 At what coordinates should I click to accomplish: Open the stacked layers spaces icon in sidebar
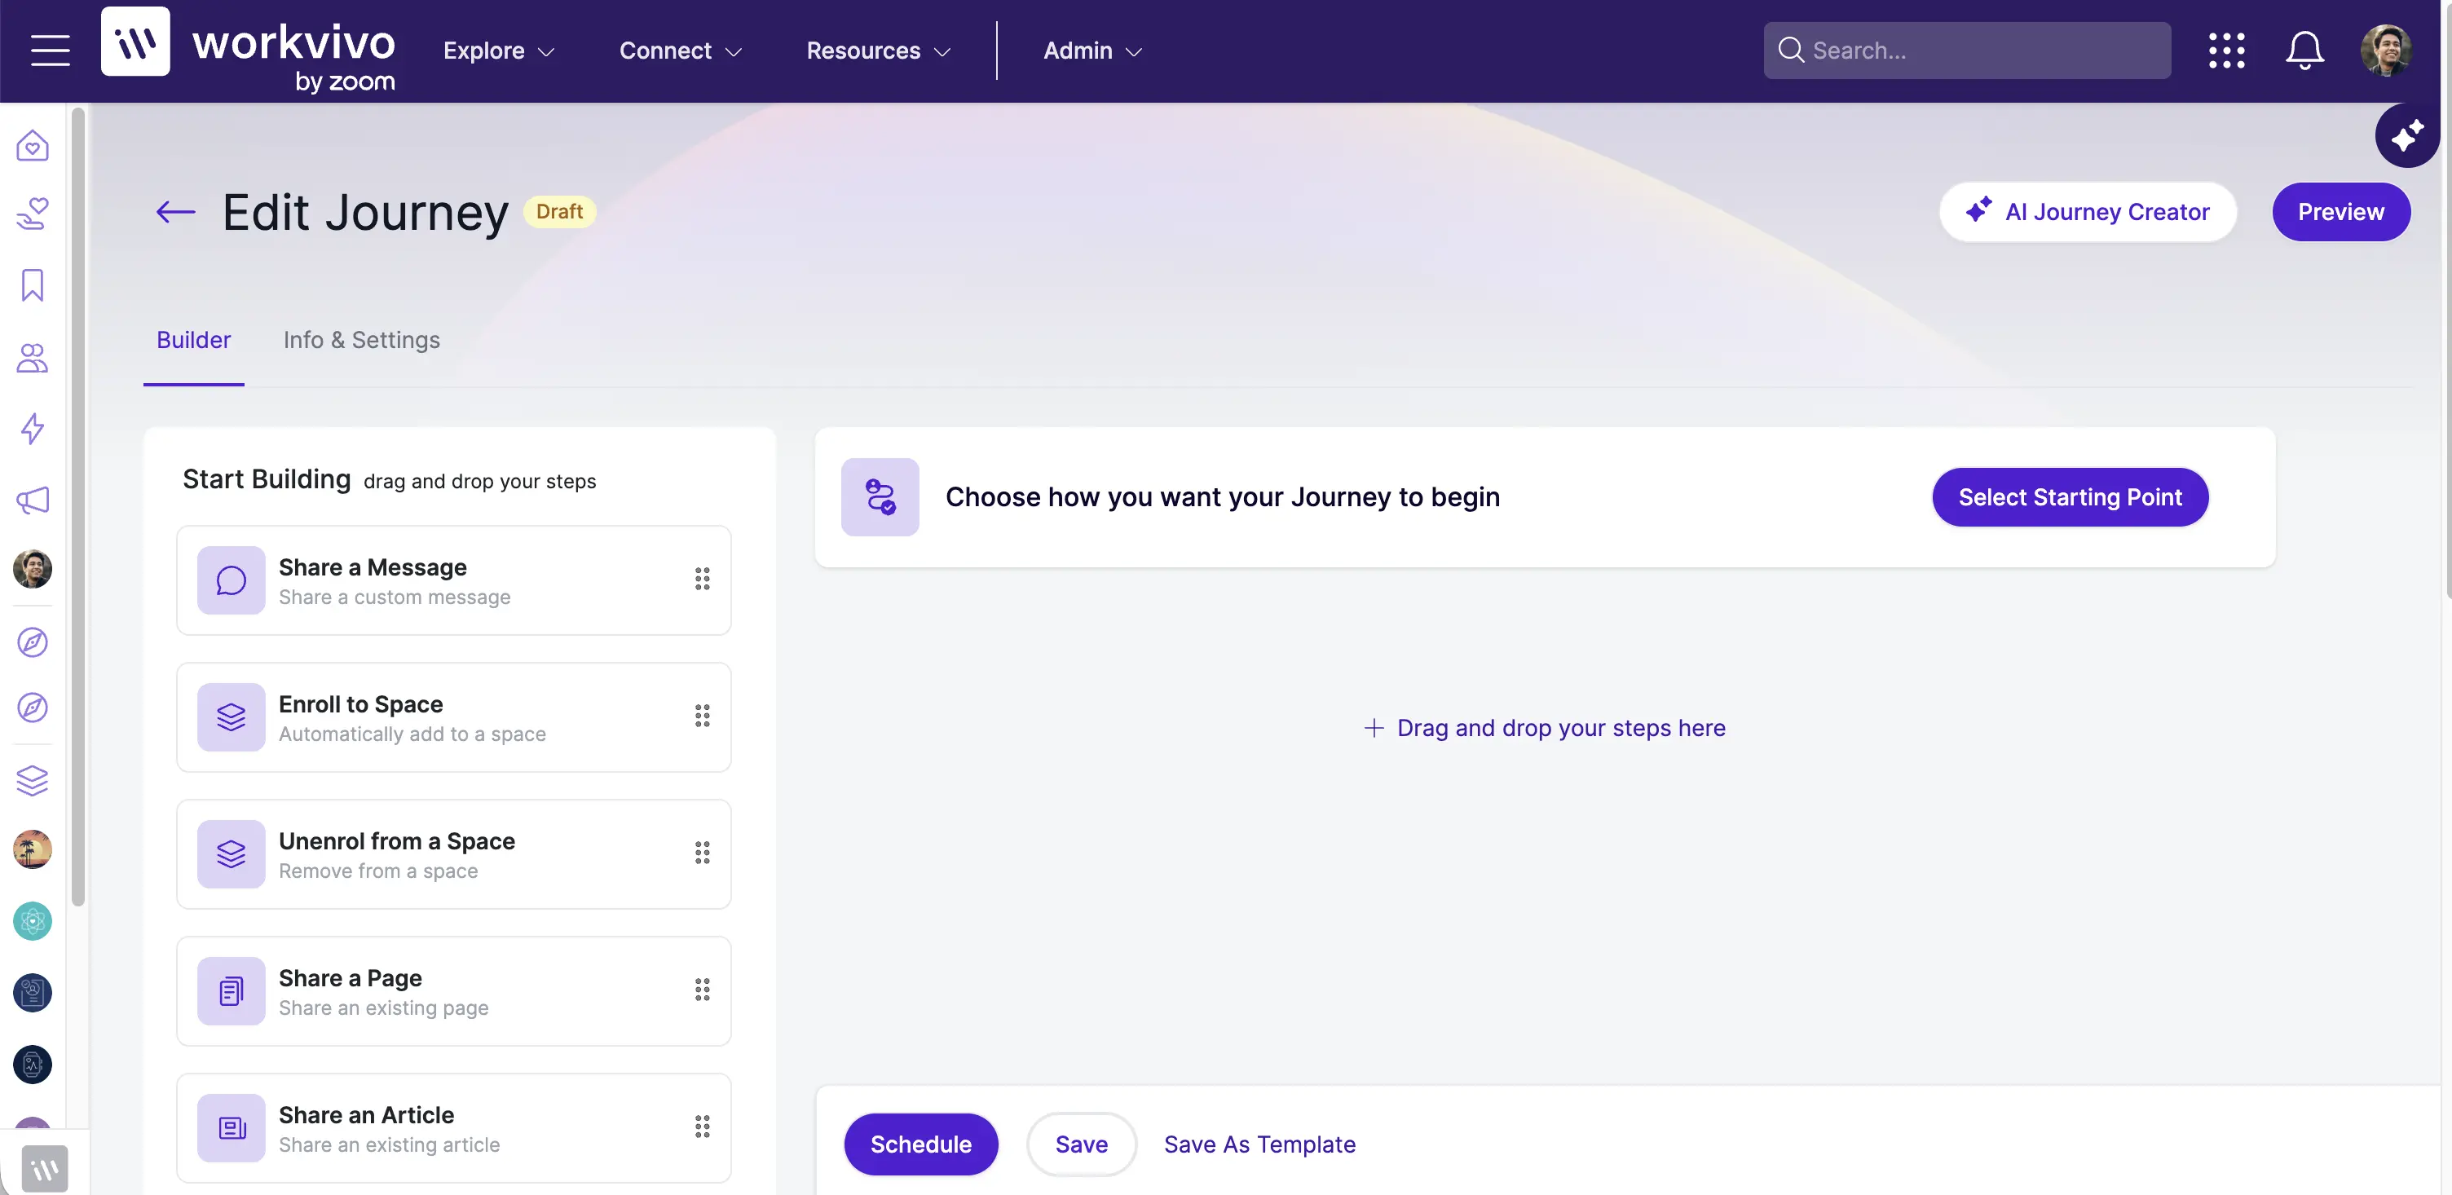[33, 780]
